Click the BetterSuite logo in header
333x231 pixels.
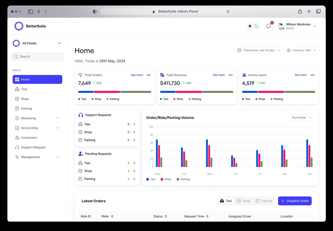point(30,26)
